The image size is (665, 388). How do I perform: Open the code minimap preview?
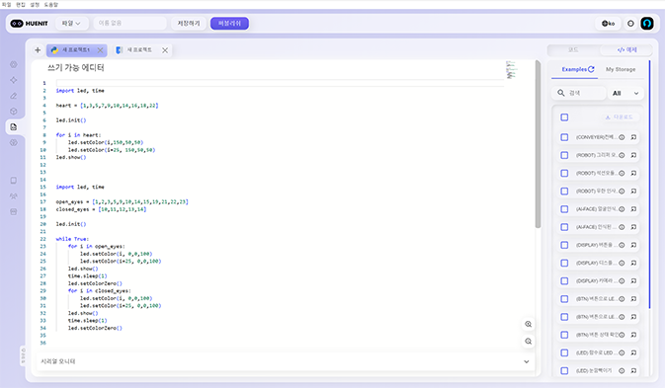pyautogui.click(x=511, y=70)
